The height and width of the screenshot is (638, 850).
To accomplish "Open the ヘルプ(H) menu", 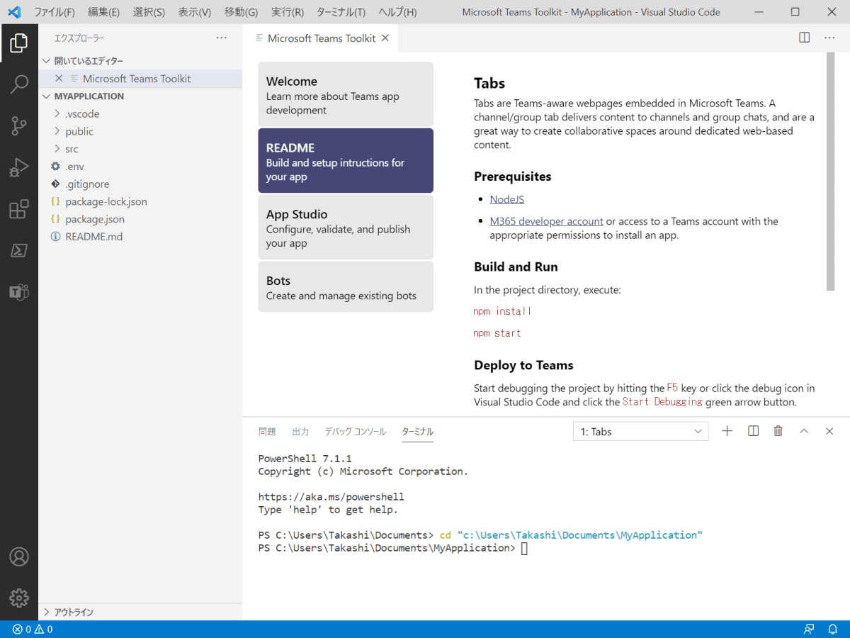I will click(x=397, y=12).
